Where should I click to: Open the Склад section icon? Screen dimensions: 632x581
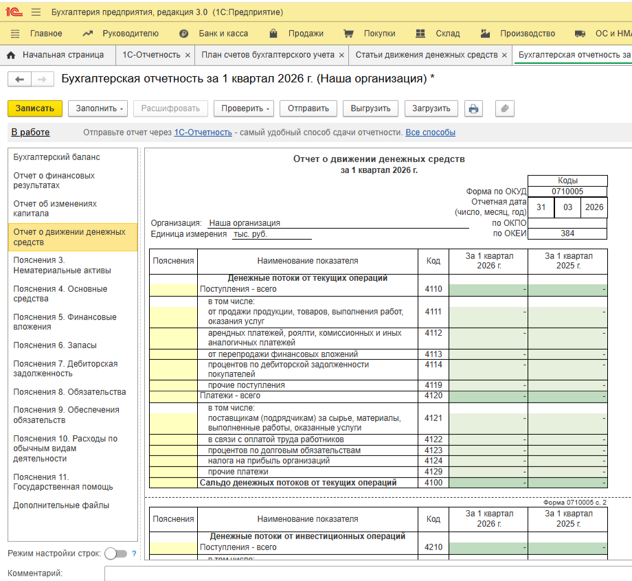[x=420, y=34]
